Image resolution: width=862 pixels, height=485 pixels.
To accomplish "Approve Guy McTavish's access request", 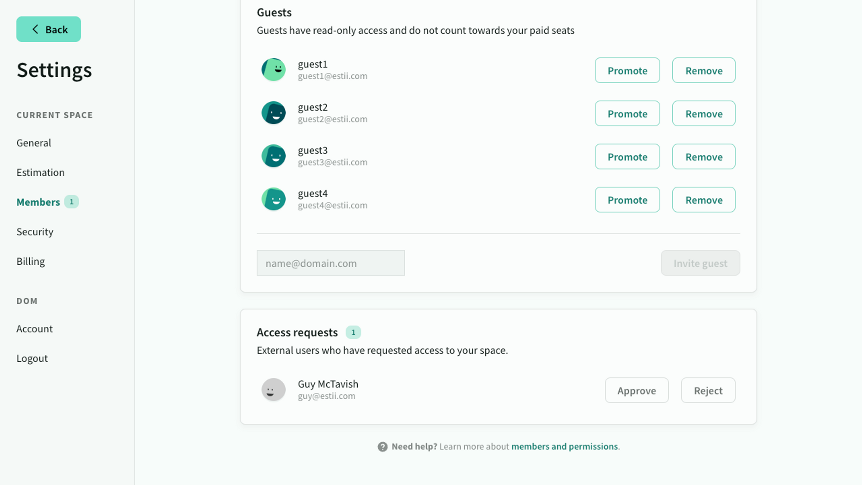I will pyautogui.click(x=637, y=391).
